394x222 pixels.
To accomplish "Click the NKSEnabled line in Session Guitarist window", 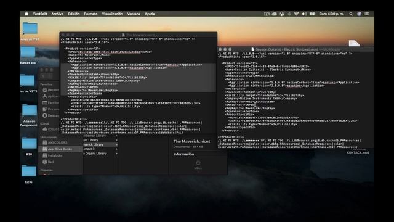I will [250, 76].
